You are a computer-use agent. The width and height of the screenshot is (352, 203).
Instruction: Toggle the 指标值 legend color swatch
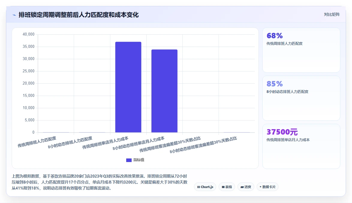point(129,160)
